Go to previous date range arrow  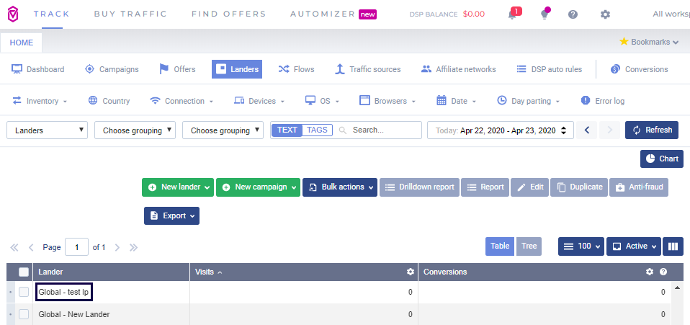coord(587,130)
